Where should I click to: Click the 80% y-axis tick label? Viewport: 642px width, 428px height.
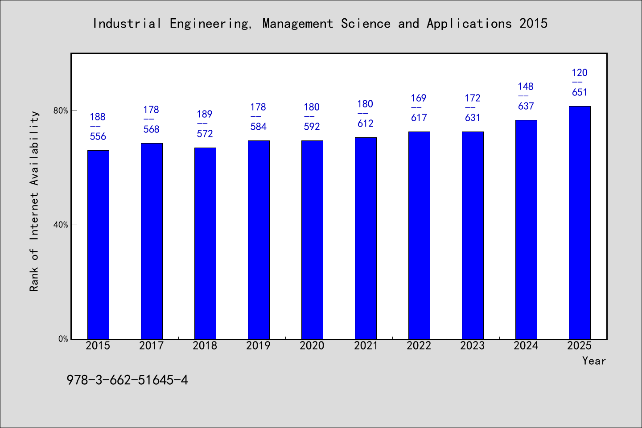point(61,111)
